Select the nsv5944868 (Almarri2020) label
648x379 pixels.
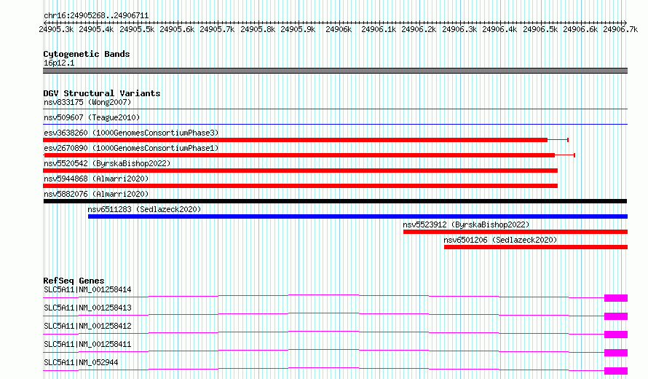[96, 179]
